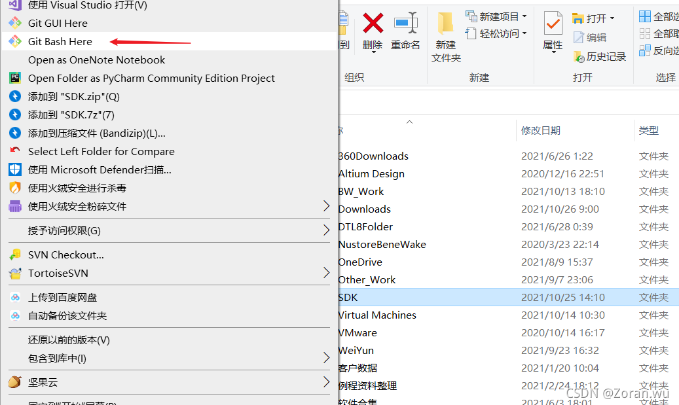Click the 打开 button label in ribbon
The height and width of the screenshot is (405, 679).
(x=596, y=18)
